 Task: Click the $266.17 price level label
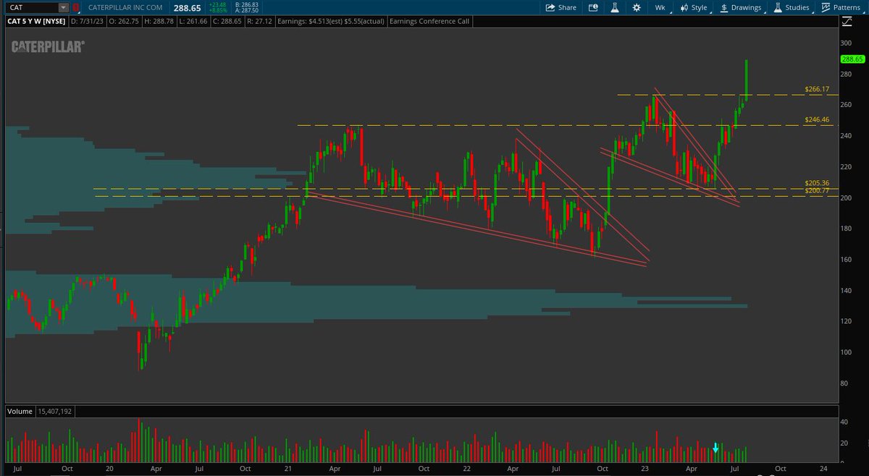(x=817, y=89)
